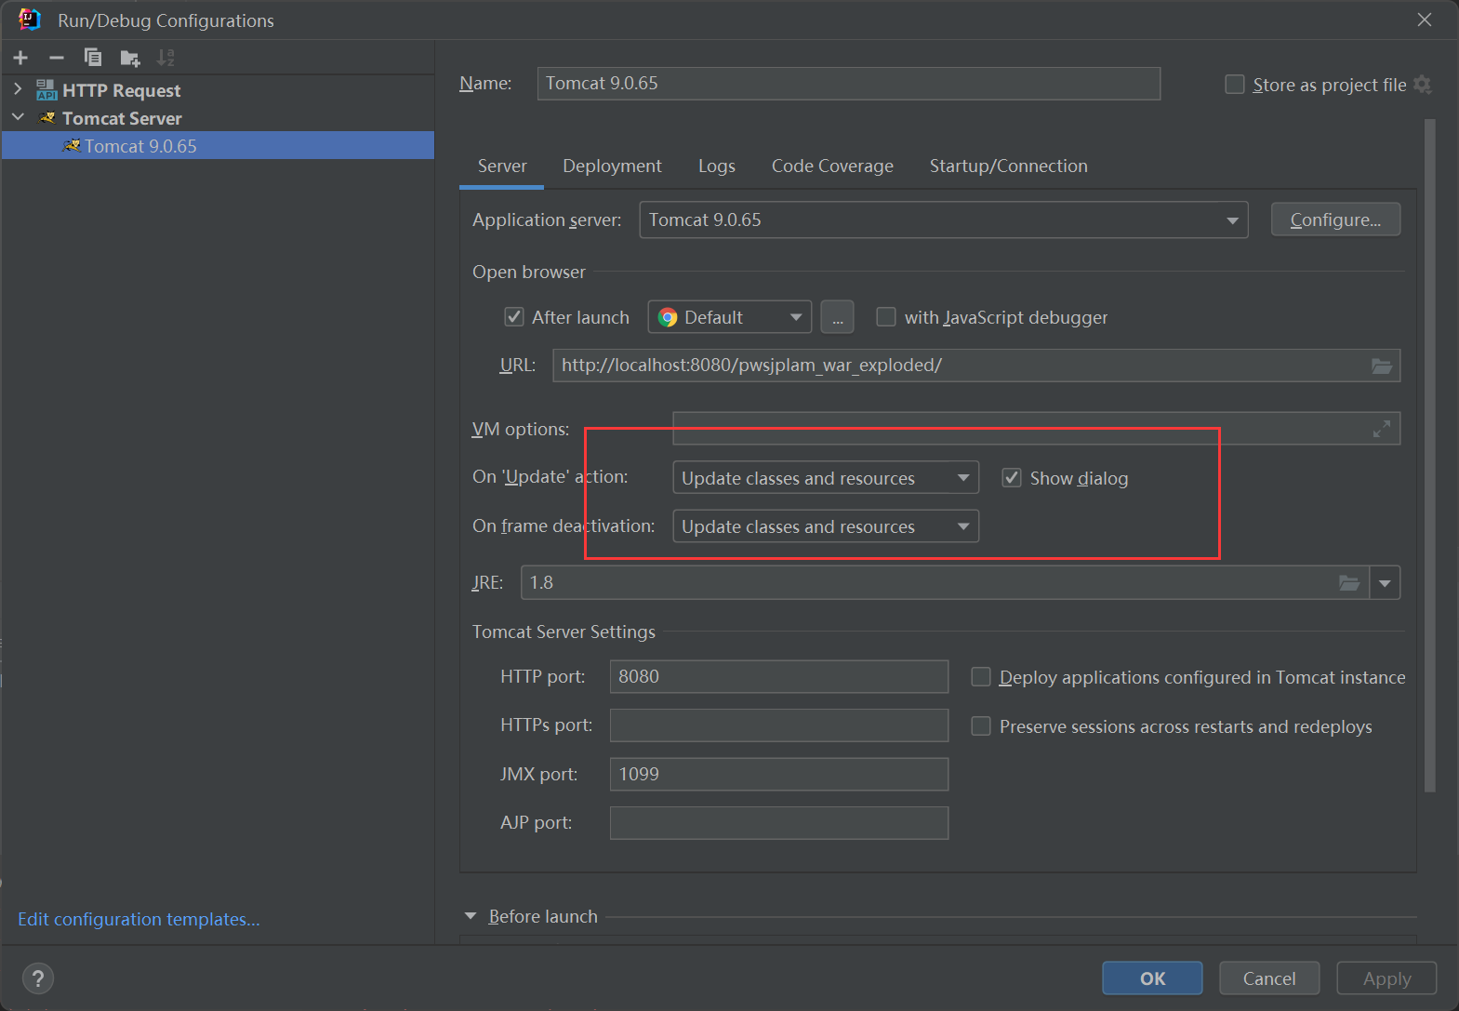The height and width of the screenshot is (1011, 1459).
Task: Click the HTTP Request API icon
Action: [x=46, y=90]
